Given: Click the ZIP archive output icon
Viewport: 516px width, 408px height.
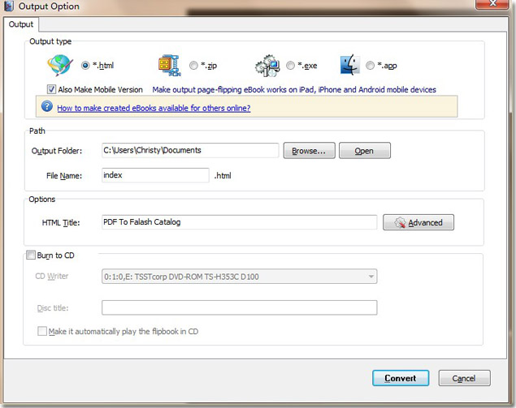Looking at the screenshot, I should pyautogui.click(x=169, y=66).
